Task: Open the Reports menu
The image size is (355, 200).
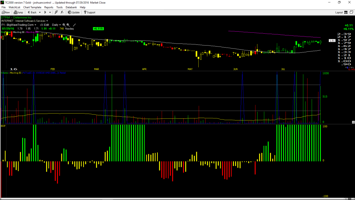Action: tap(49, 8)
